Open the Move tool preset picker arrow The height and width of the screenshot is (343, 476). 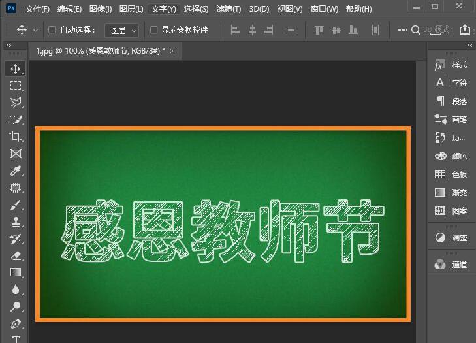pos(35,31)
